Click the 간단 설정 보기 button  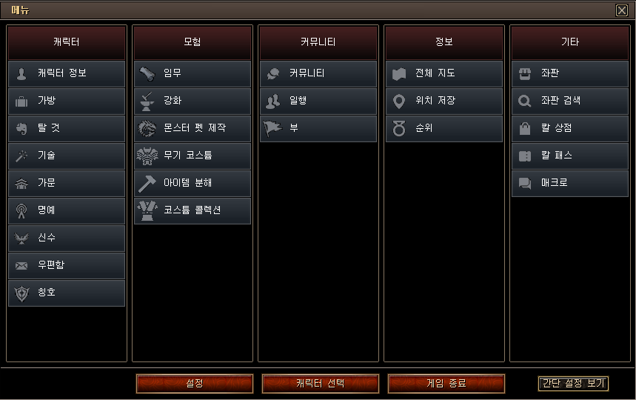tap(574, 384)
